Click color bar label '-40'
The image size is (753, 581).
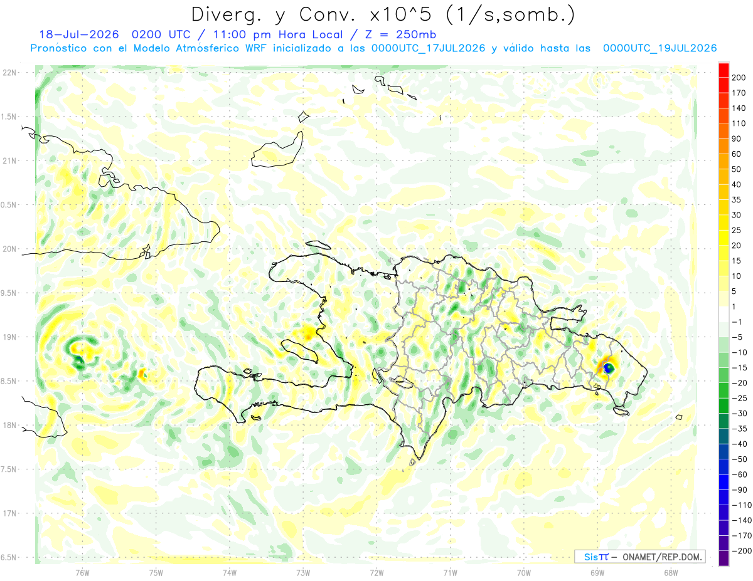click(739, 444)
